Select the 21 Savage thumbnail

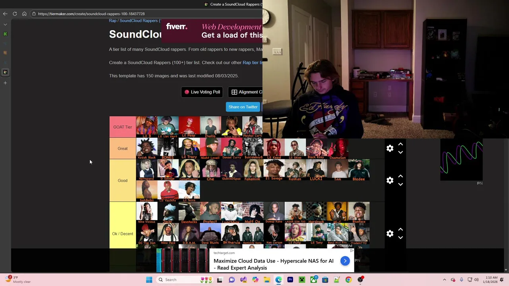pyautogui.click(x=274, y=170)
